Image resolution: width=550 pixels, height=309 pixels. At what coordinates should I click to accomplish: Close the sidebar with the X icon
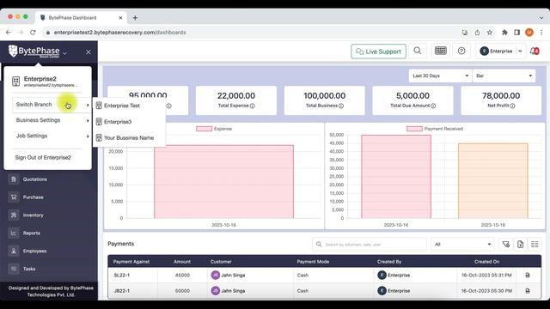pos(89,52)
